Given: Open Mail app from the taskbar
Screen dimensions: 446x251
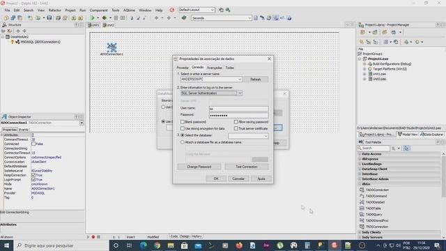Looking at the screenshot, I should (x=198, y=245).
